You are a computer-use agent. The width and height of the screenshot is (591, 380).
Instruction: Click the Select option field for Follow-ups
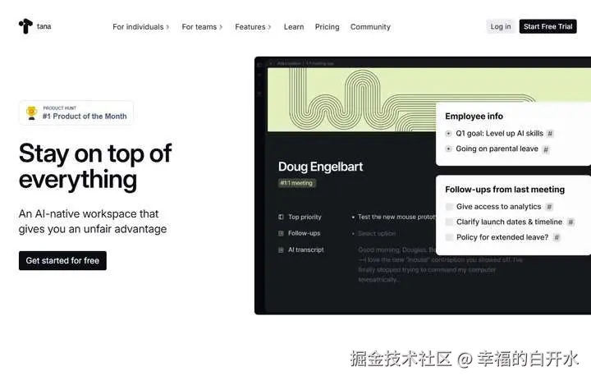(x=377, y=233)
